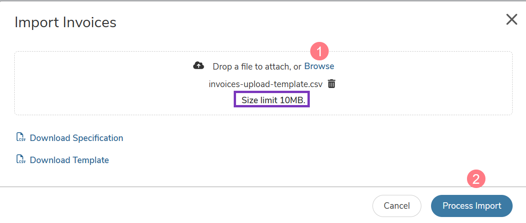Click the pink step 1 badge
This screenshot has width=526, height=223.
(x=319, y=52)
